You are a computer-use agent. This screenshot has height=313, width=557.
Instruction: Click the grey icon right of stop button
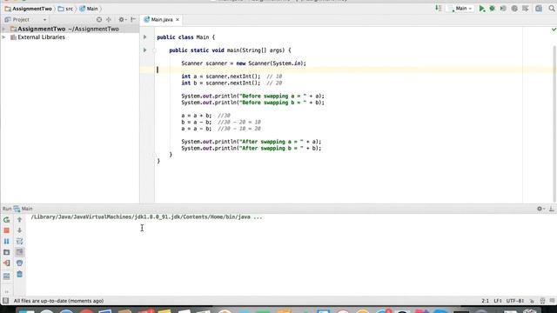[526, 9]
